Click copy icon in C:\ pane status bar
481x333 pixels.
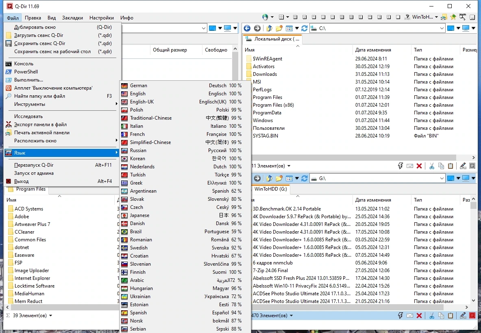(x=441, y=166)
